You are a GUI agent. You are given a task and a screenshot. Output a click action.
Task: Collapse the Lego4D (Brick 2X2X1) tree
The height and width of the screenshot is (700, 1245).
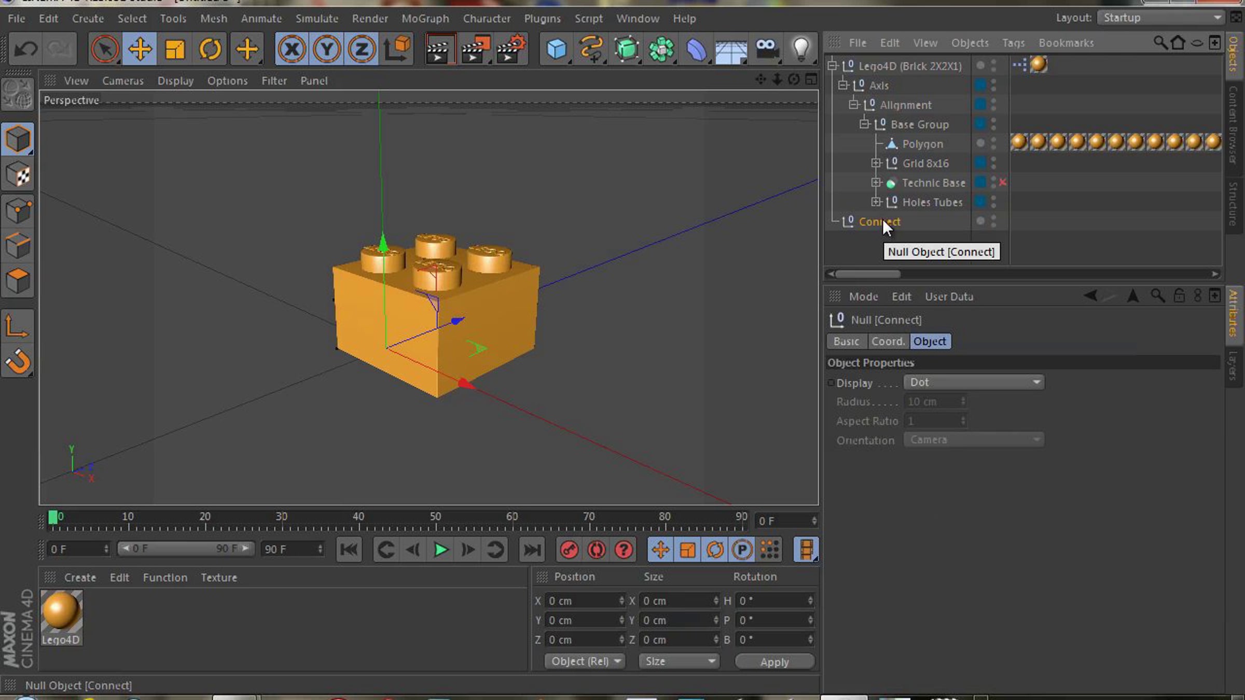point(833,66)
